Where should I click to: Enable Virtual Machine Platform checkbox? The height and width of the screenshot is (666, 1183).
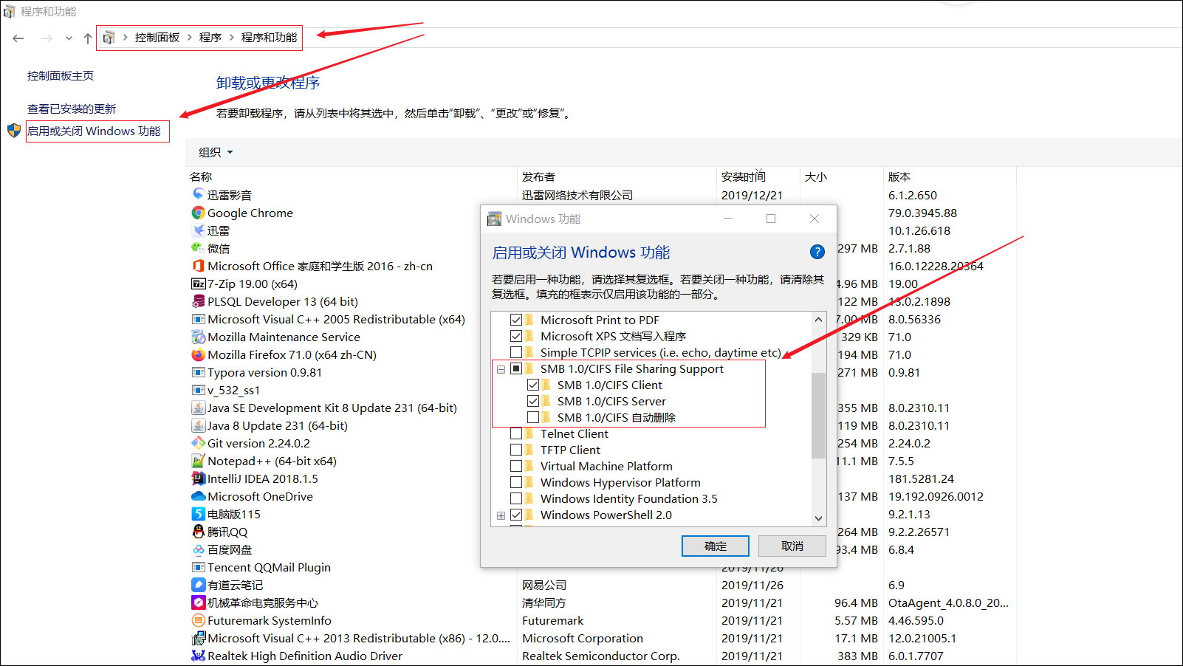[x=516, y=466]
